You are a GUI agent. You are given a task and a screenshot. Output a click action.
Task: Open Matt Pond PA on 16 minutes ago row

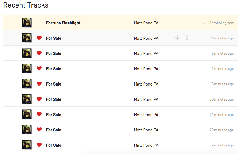146,84
